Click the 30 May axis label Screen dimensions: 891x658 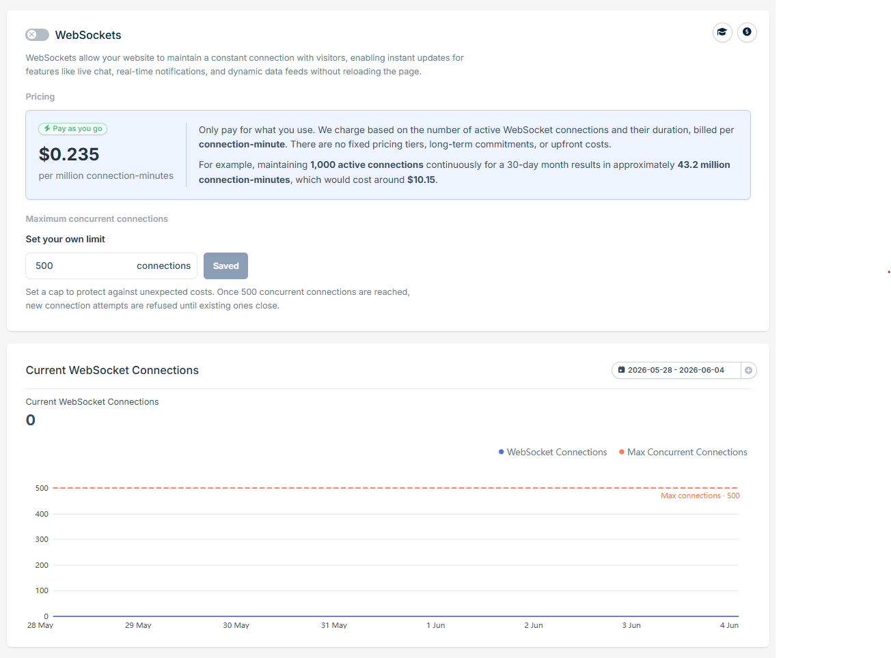click(x=236, y=625)
